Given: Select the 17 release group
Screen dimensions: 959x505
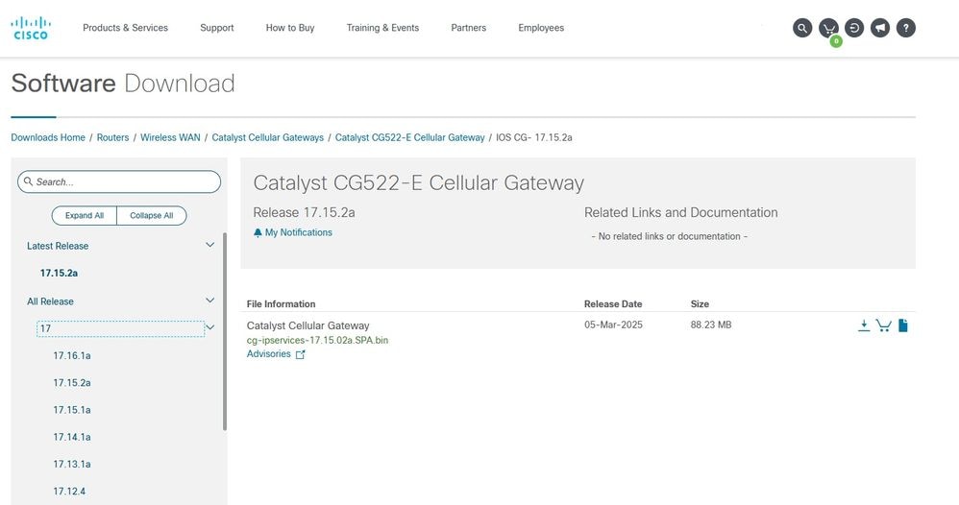Looking at the screenshot, I should point(120,328).
